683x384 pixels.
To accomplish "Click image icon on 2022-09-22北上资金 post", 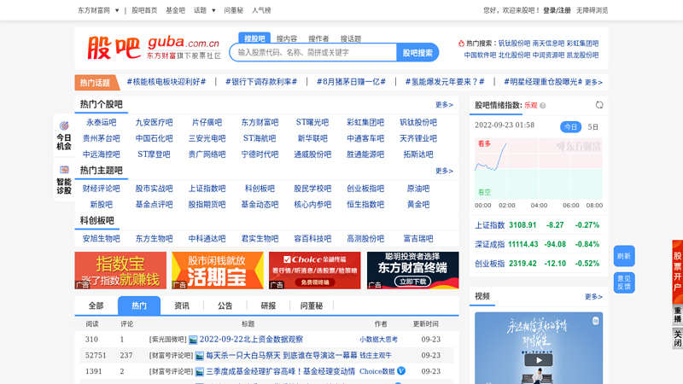I will (x=193, y=340).
